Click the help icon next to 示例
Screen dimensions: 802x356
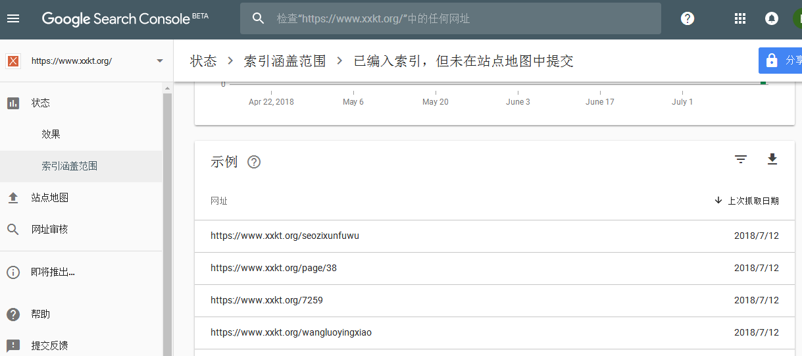pos(254,162)
